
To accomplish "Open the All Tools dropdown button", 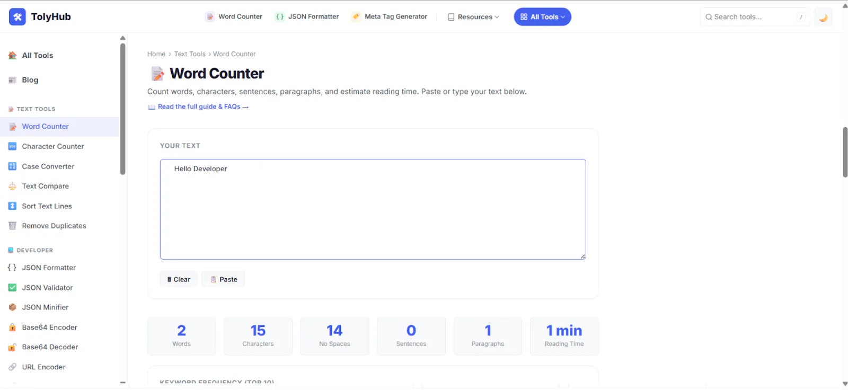I will [x=542, y=17].
